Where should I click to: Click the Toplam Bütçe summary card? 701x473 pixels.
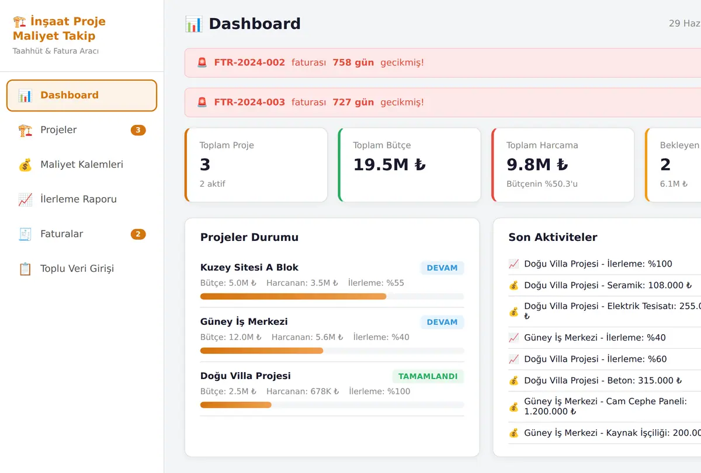tap(410, 165)
